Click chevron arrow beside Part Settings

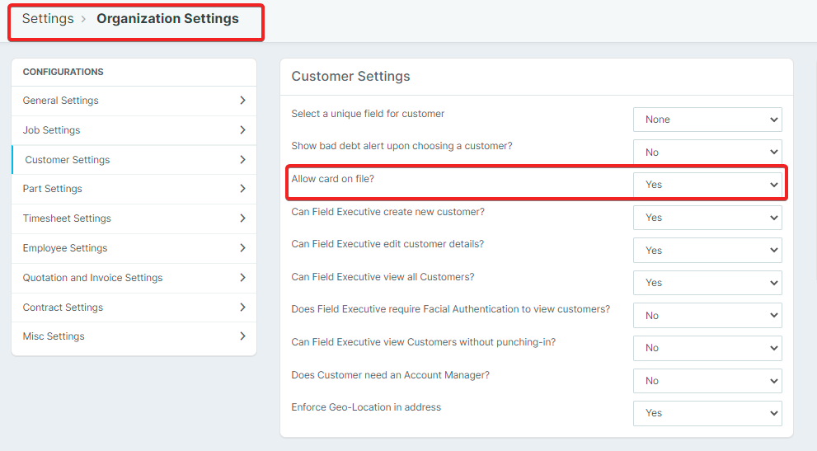(242, 189)
